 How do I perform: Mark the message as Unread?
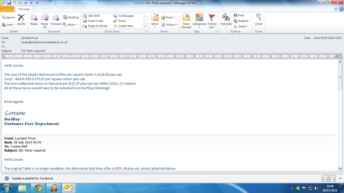tap(186, 21)
